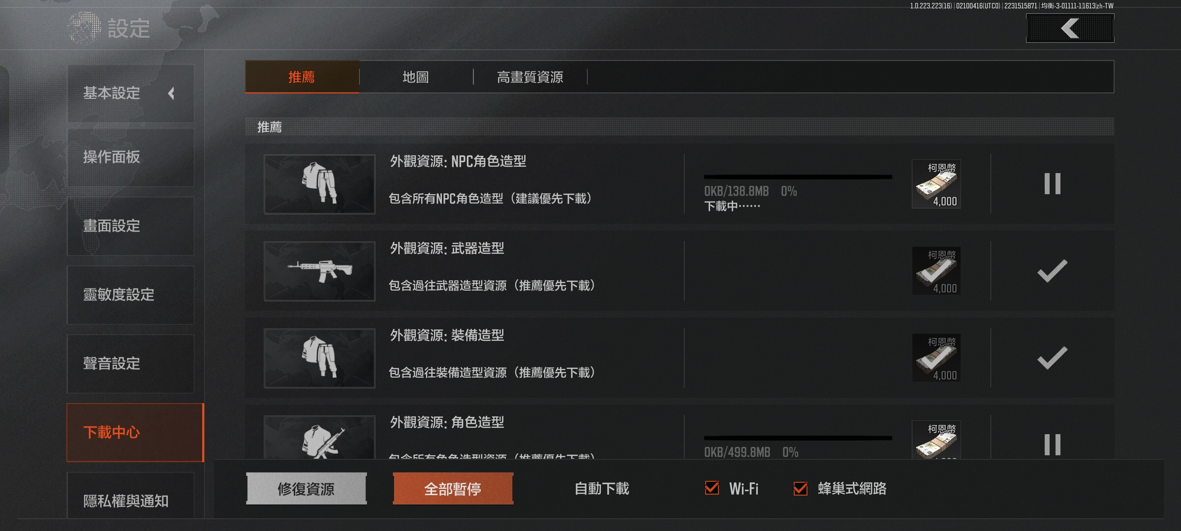Go back using the top-right arrow
Image resolution: width=1181 pixels, height=531 pixels.
pos(1070,28)
